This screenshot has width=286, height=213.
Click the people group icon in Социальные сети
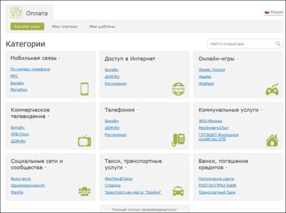85,191
